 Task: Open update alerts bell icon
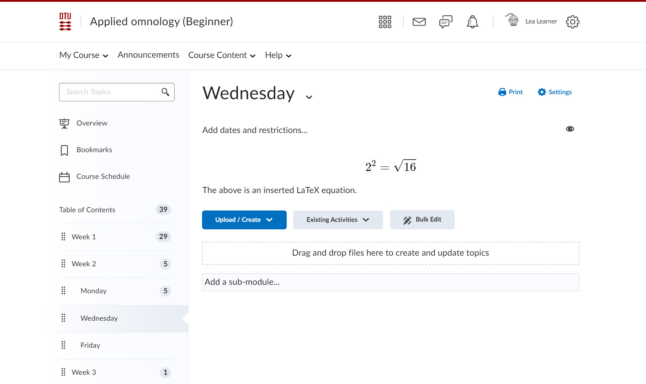pyautogui.click(x=472, y=22)
